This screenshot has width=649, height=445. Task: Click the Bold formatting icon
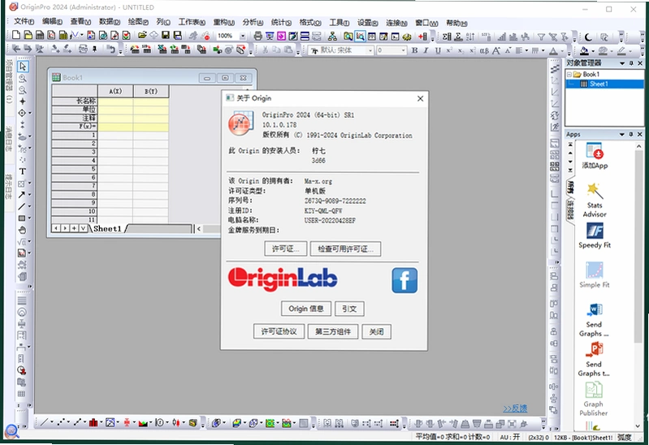coord(414,50)
